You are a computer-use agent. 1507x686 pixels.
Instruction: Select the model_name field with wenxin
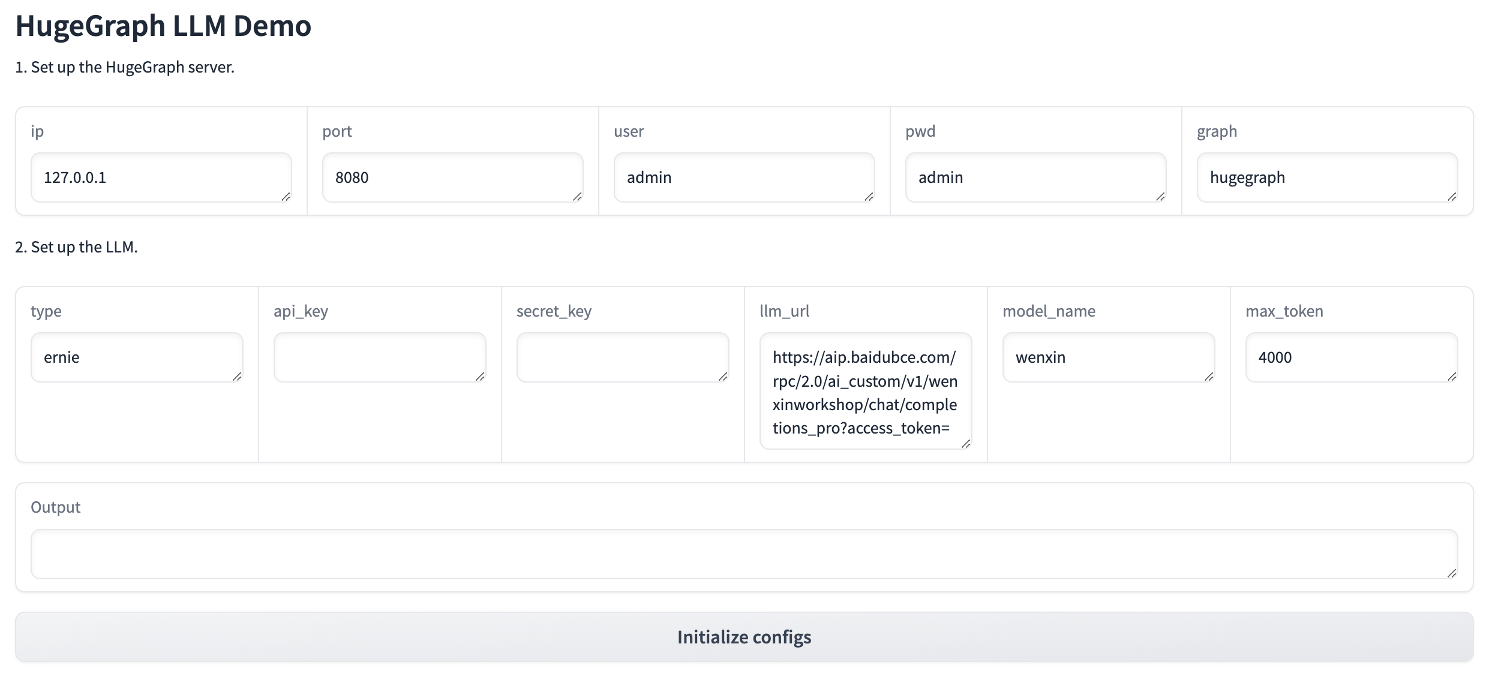1109,357
